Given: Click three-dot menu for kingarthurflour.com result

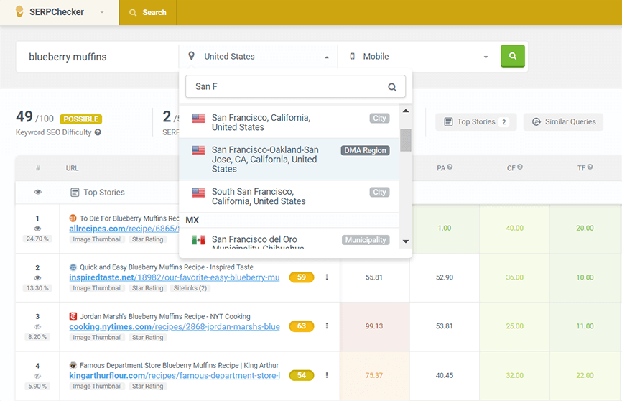Looking at the screenshot, I should [x=327, y=375].
